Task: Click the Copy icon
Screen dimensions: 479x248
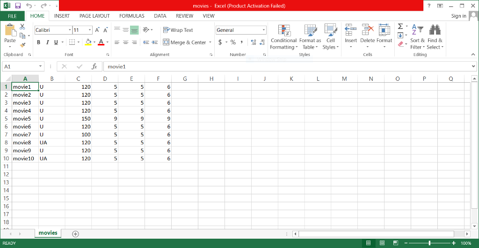Action: [x=22, y=35]
